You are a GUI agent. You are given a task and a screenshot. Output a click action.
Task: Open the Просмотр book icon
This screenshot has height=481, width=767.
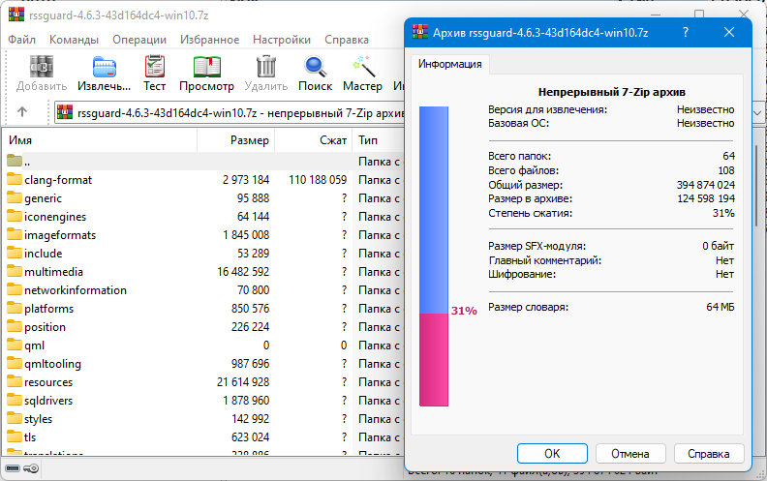[207, 67]
